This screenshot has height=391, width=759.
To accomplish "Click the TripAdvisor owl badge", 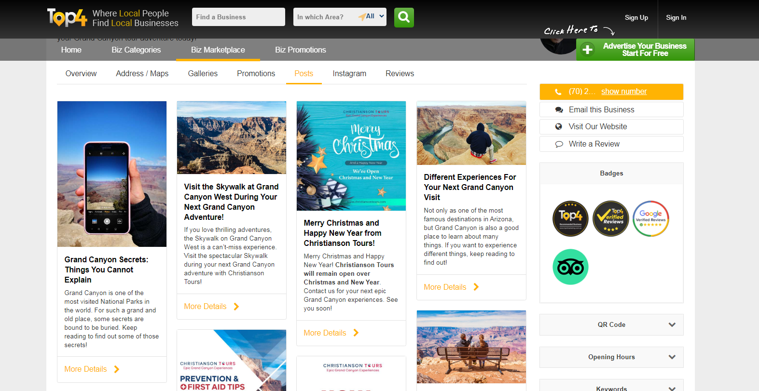I will pos(570,267).
